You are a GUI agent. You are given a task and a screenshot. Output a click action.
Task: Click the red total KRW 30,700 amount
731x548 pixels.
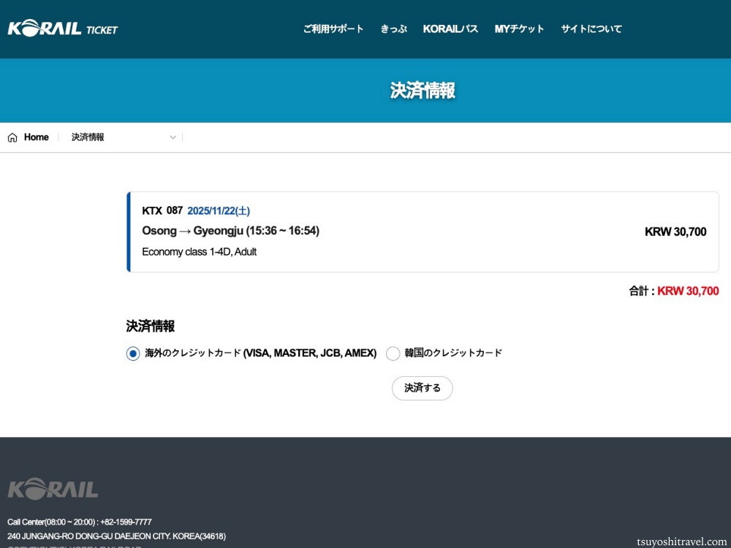click(687, 291)
